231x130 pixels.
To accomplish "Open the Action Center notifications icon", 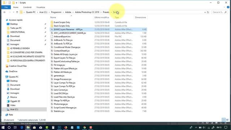I will 226,127.
